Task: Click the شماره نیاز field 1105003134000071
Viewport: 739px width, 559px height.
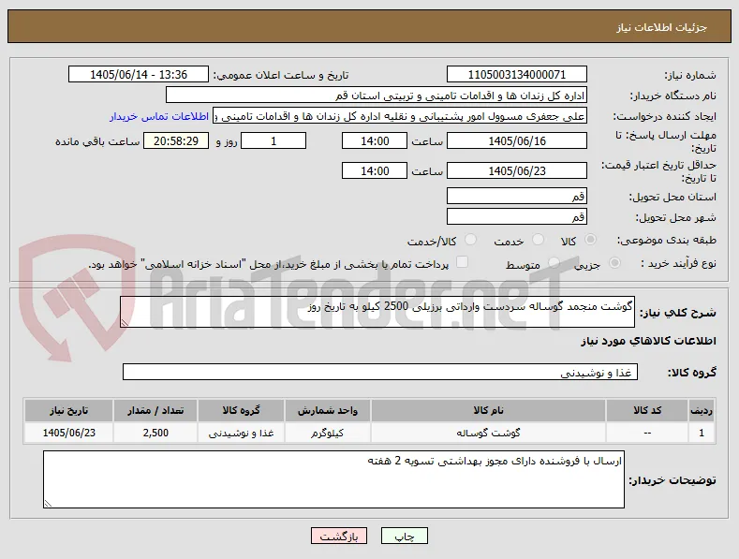Action: point(516,75)
